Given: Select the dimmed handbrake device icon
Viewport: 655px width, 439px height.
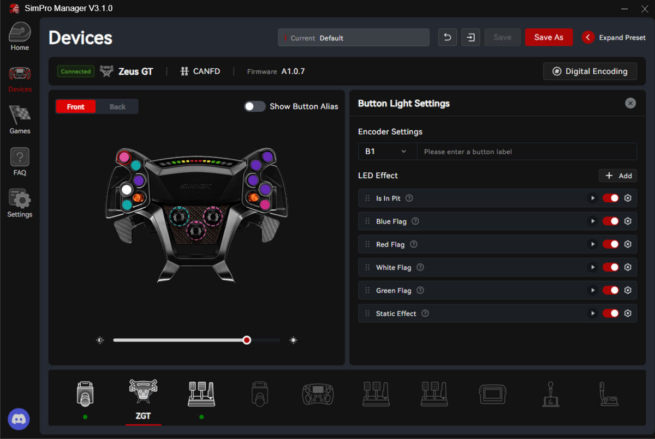Looking at the screenshot, I should coord(609,394).
